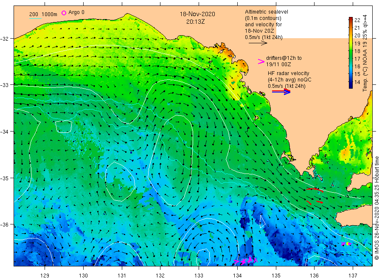
Task: Click latitude axis label -35
Action: [4, 178]
